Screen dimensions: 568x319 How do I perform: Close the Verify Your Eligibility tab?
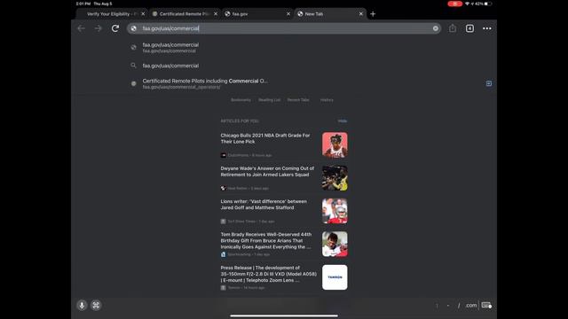click(143, 14)
